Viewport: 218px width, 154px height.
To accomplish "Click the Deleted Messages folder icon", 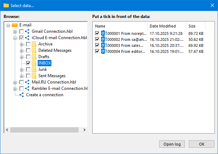I will (34, 50).
